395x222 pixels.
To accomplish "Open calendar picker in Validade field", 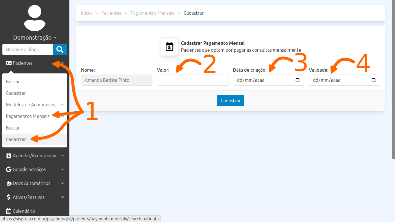I will [374, 80].
